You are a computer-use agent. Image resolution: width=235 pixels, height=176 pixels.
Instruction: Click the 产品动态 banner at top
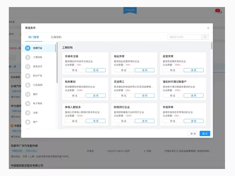(130, 10)
